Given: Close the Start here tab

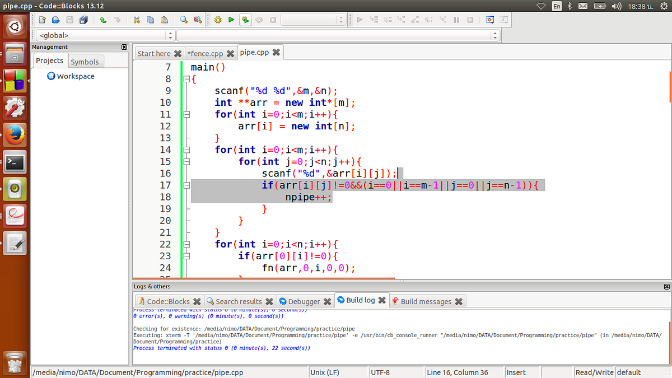Looking at the screenshot, I should click(x=178, y=54).
